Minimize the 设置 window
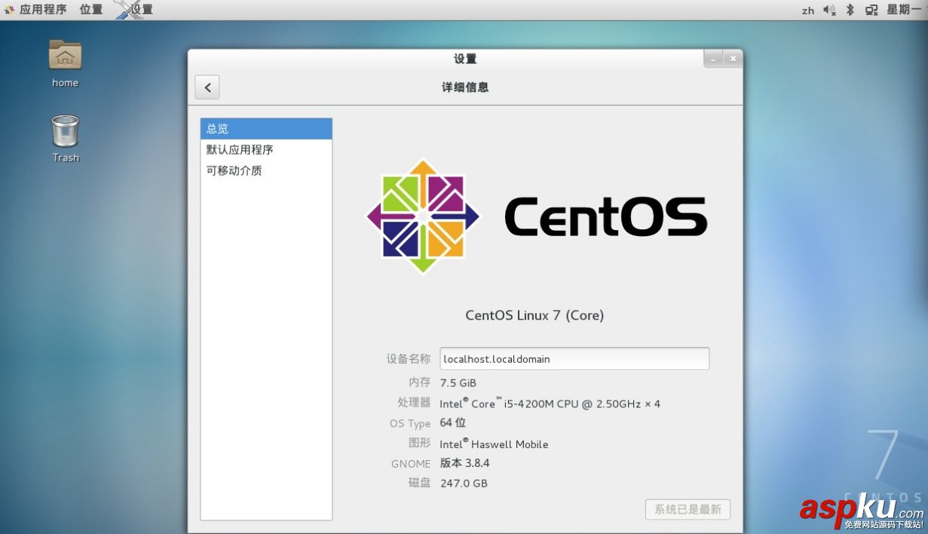The height and width of the screenshot is (534, 928). 713,59
